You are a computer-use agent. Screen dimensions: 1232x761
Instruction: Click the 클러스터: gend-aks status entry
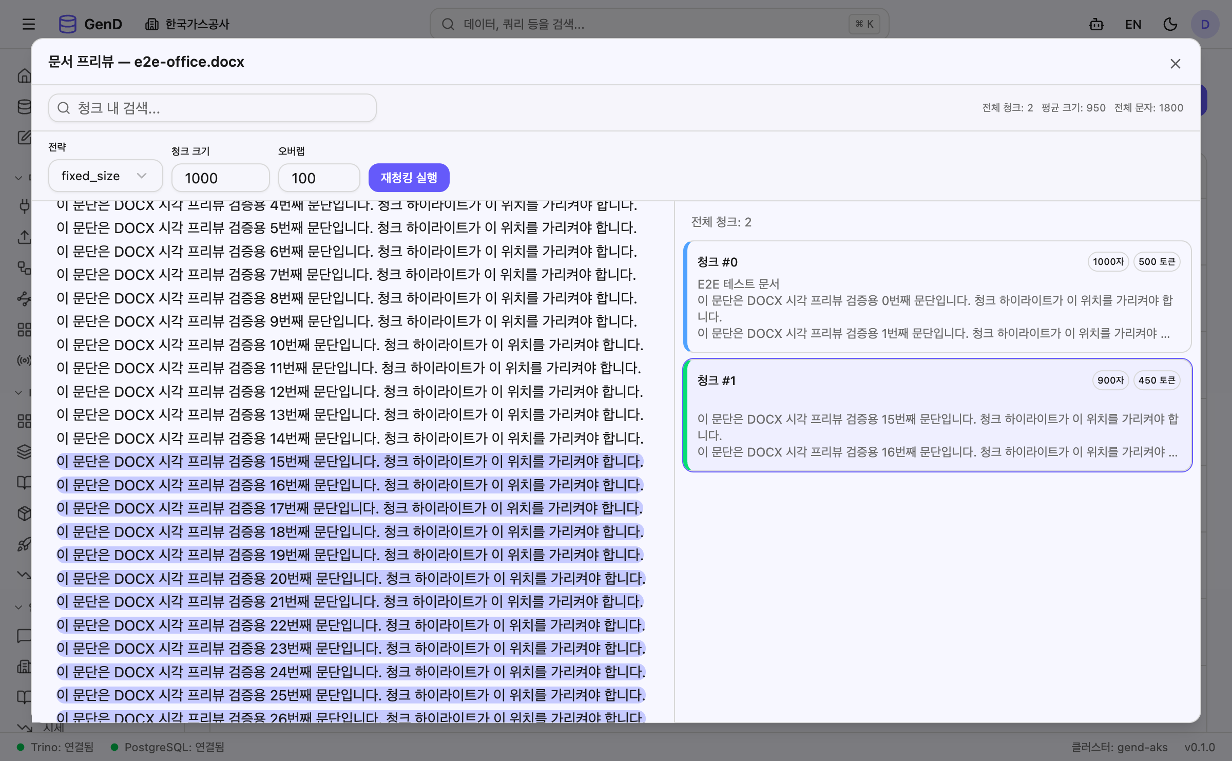coord(1120,747)
